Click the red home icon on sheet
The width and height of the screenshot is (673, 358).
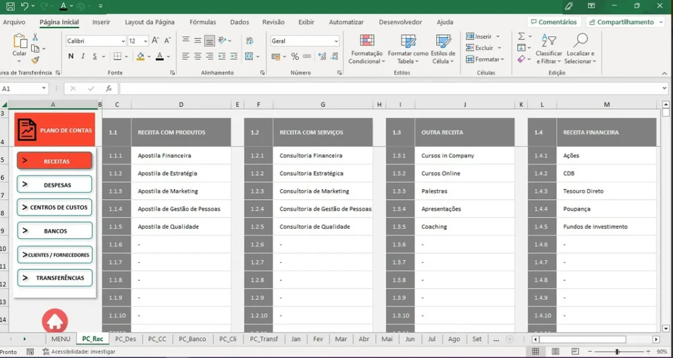[x=55, y=321]
